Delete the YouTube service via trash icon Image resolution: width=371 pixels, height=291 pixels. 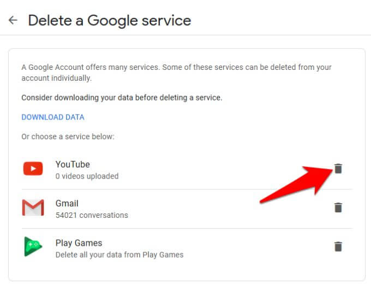338,169
